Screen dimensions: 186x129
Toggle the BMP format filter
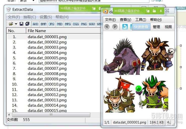[x=43, y=24]
